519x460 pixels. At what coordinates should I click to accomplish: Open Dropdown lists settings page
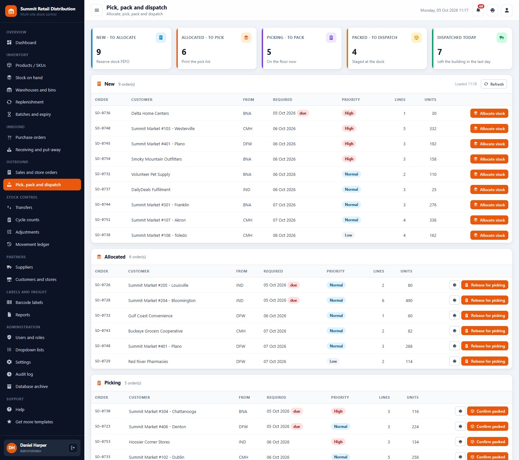[x=42, y=350]
